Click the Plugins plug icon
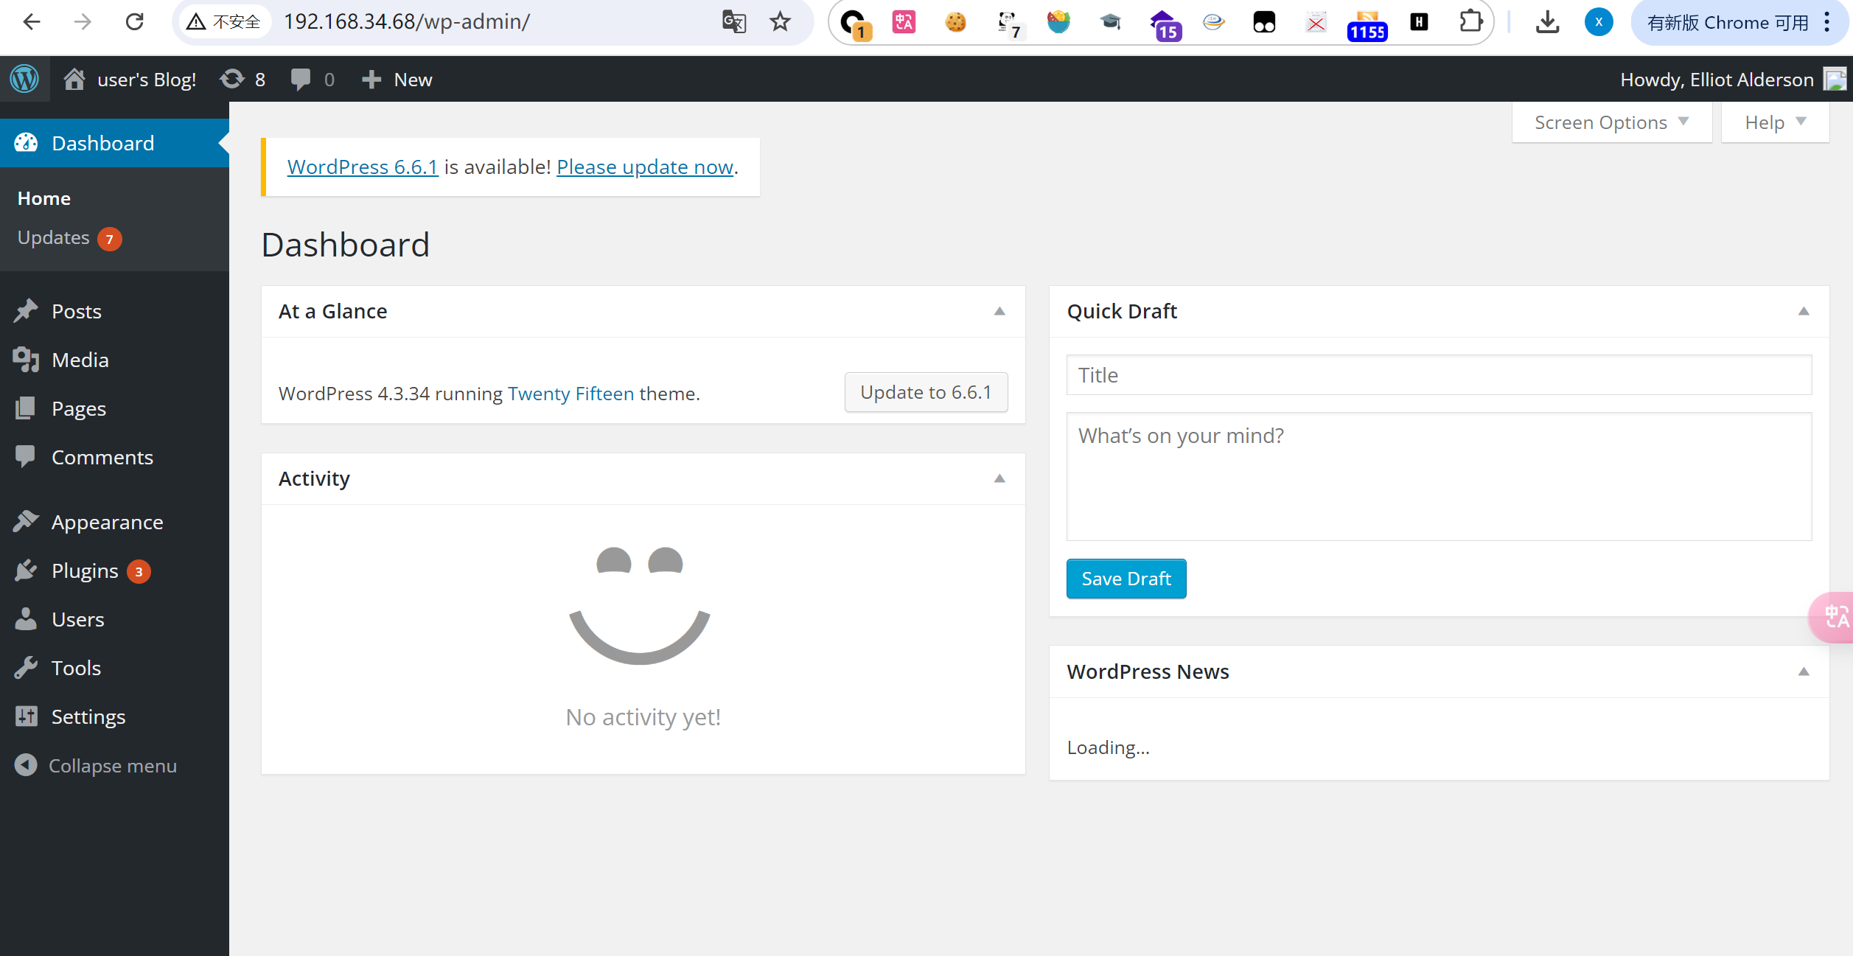The width and height of the screenshot is (1853, 956). pos(26,570)
